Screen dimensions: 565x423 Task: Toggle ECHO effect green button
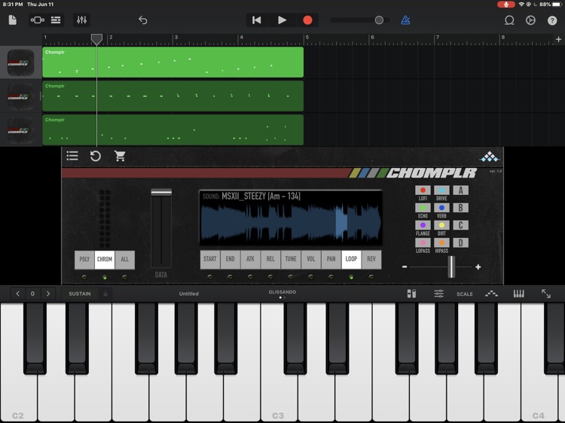[423, 208]
